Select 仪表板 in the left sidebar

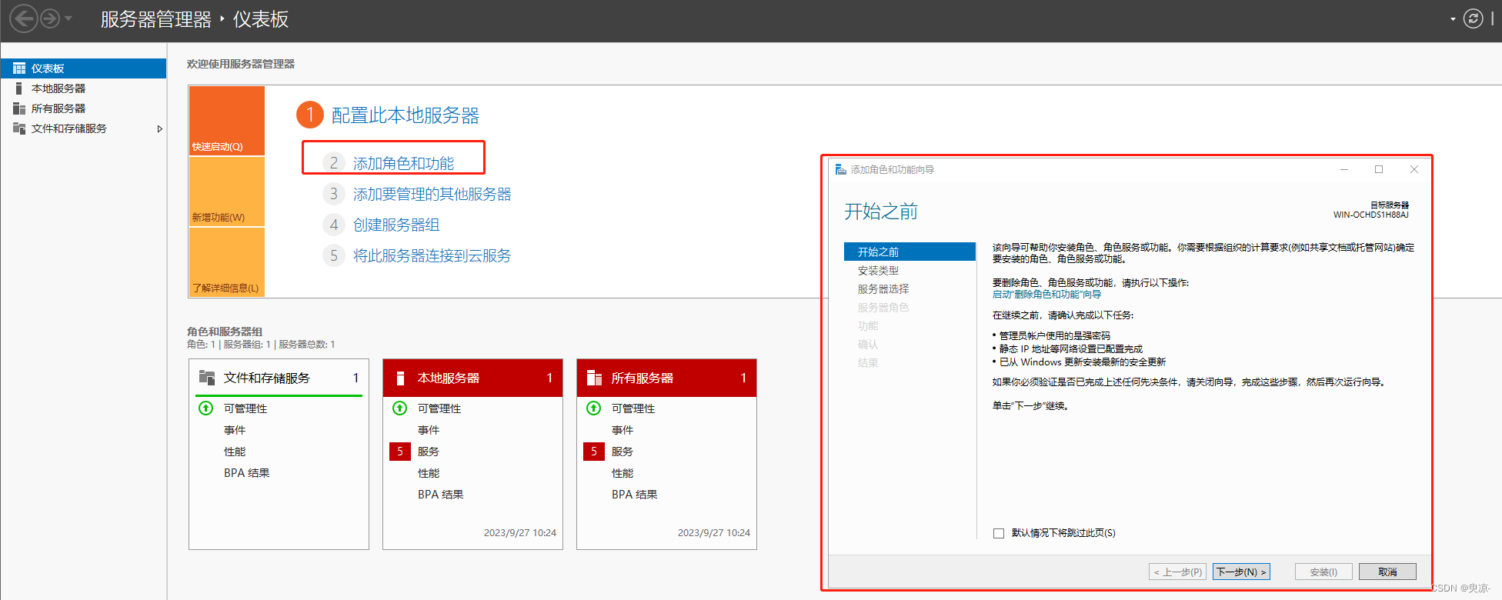[x=83, y=68]
